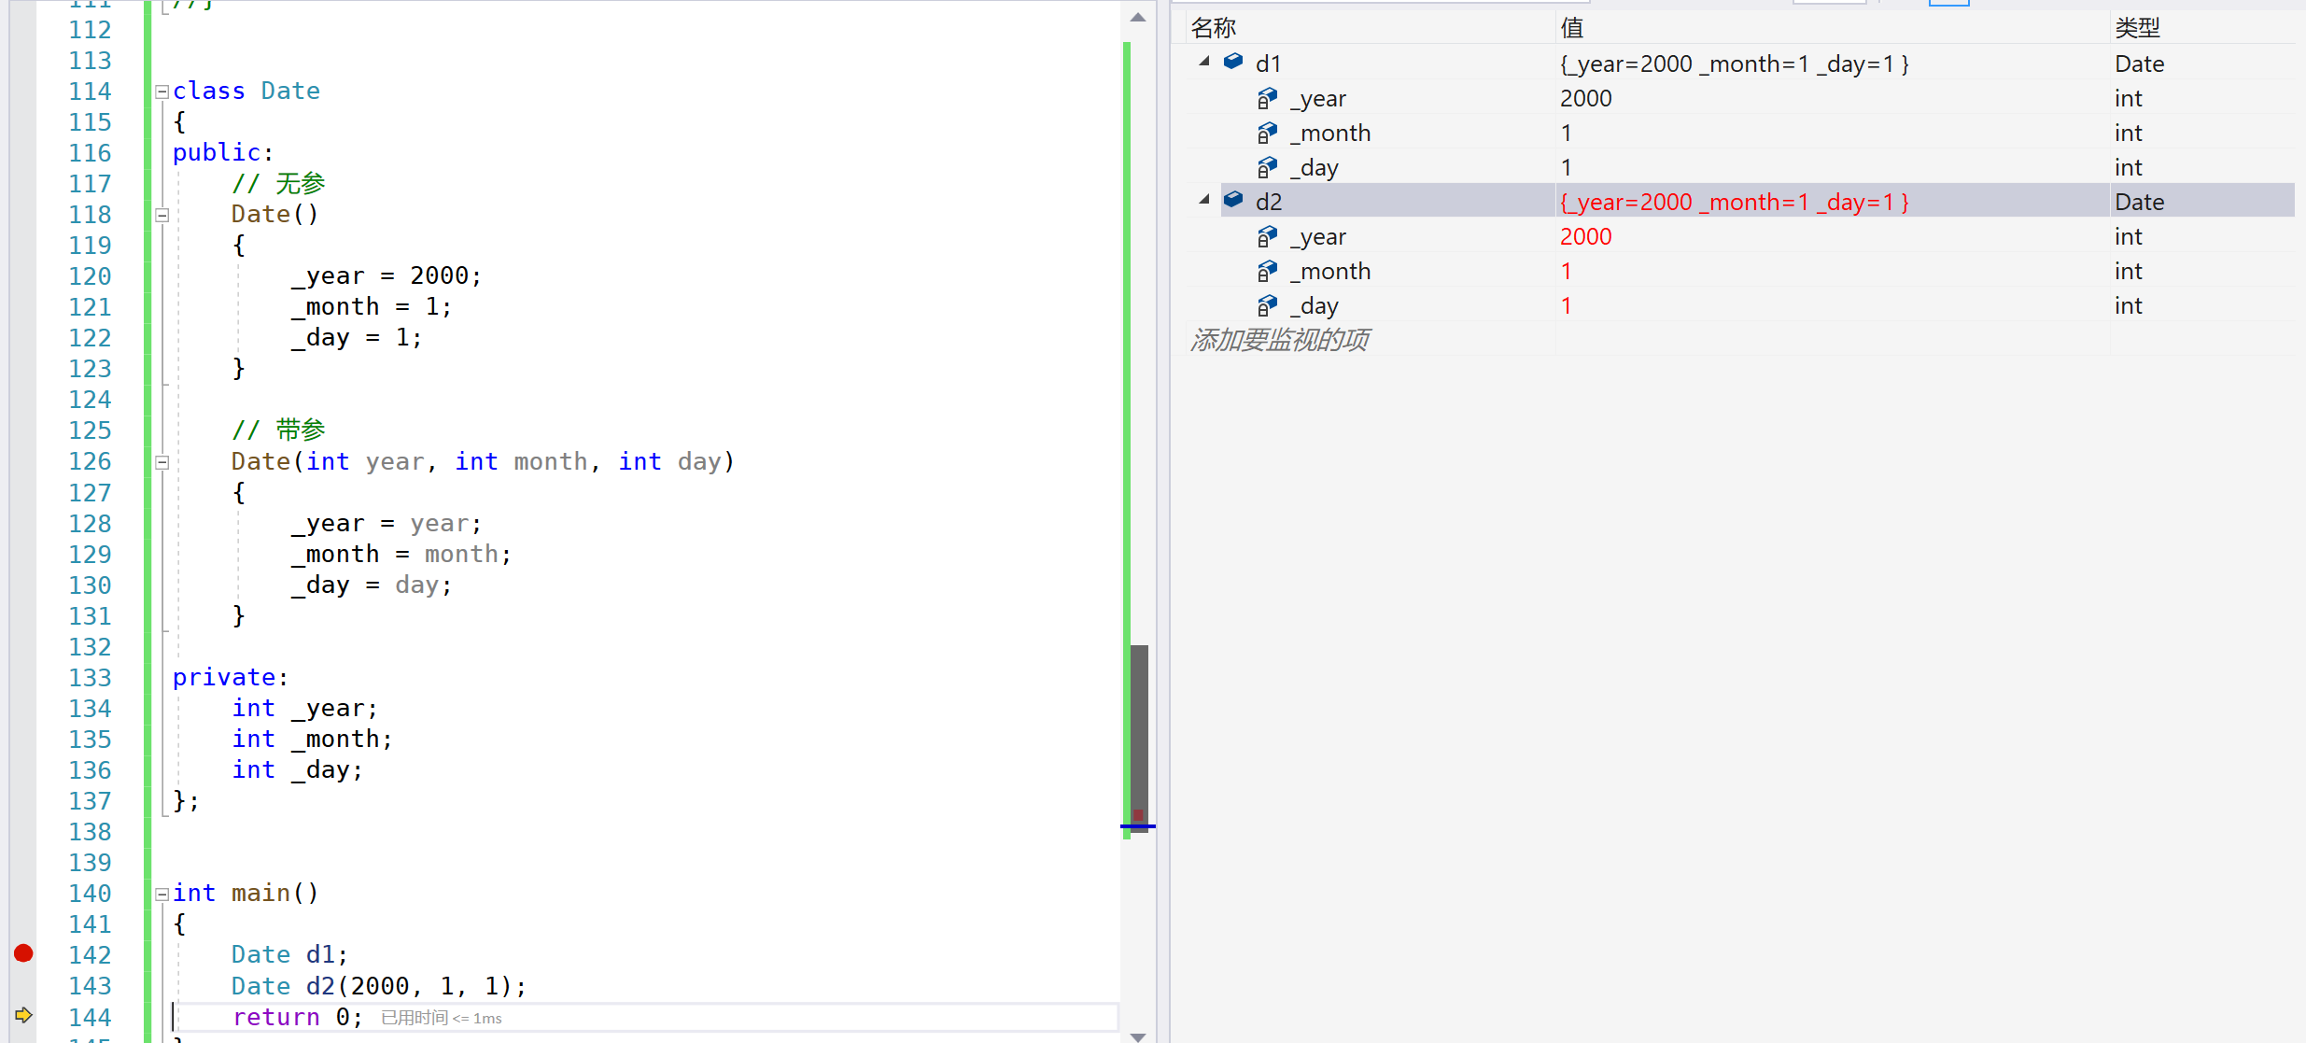Click the private field icon for d1 _month
Screen dimensions: 2306x1043
[1267, 133]
